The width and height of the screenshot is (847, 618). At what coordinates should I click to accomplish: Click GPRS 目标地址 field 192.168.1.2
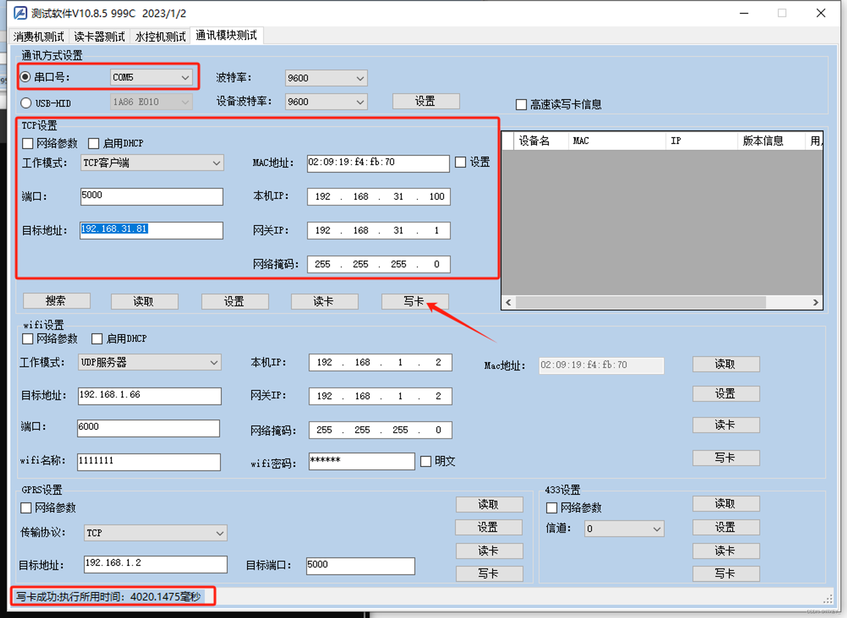155,565
